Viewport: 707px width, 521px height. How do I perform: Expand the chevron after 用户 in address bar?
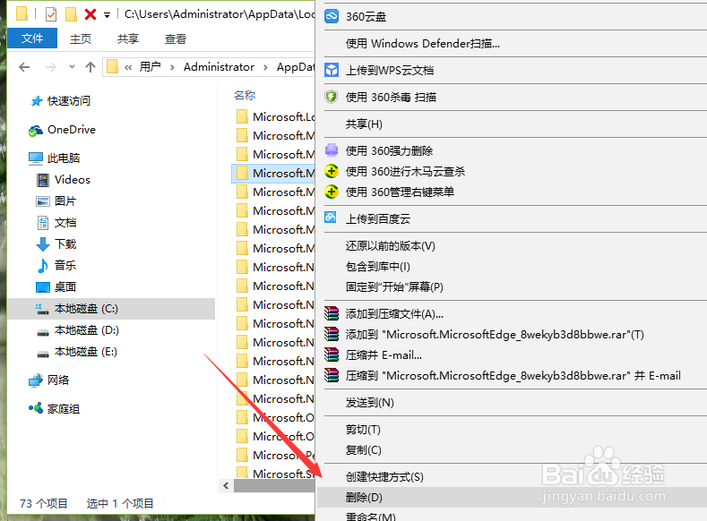point(172,67)
